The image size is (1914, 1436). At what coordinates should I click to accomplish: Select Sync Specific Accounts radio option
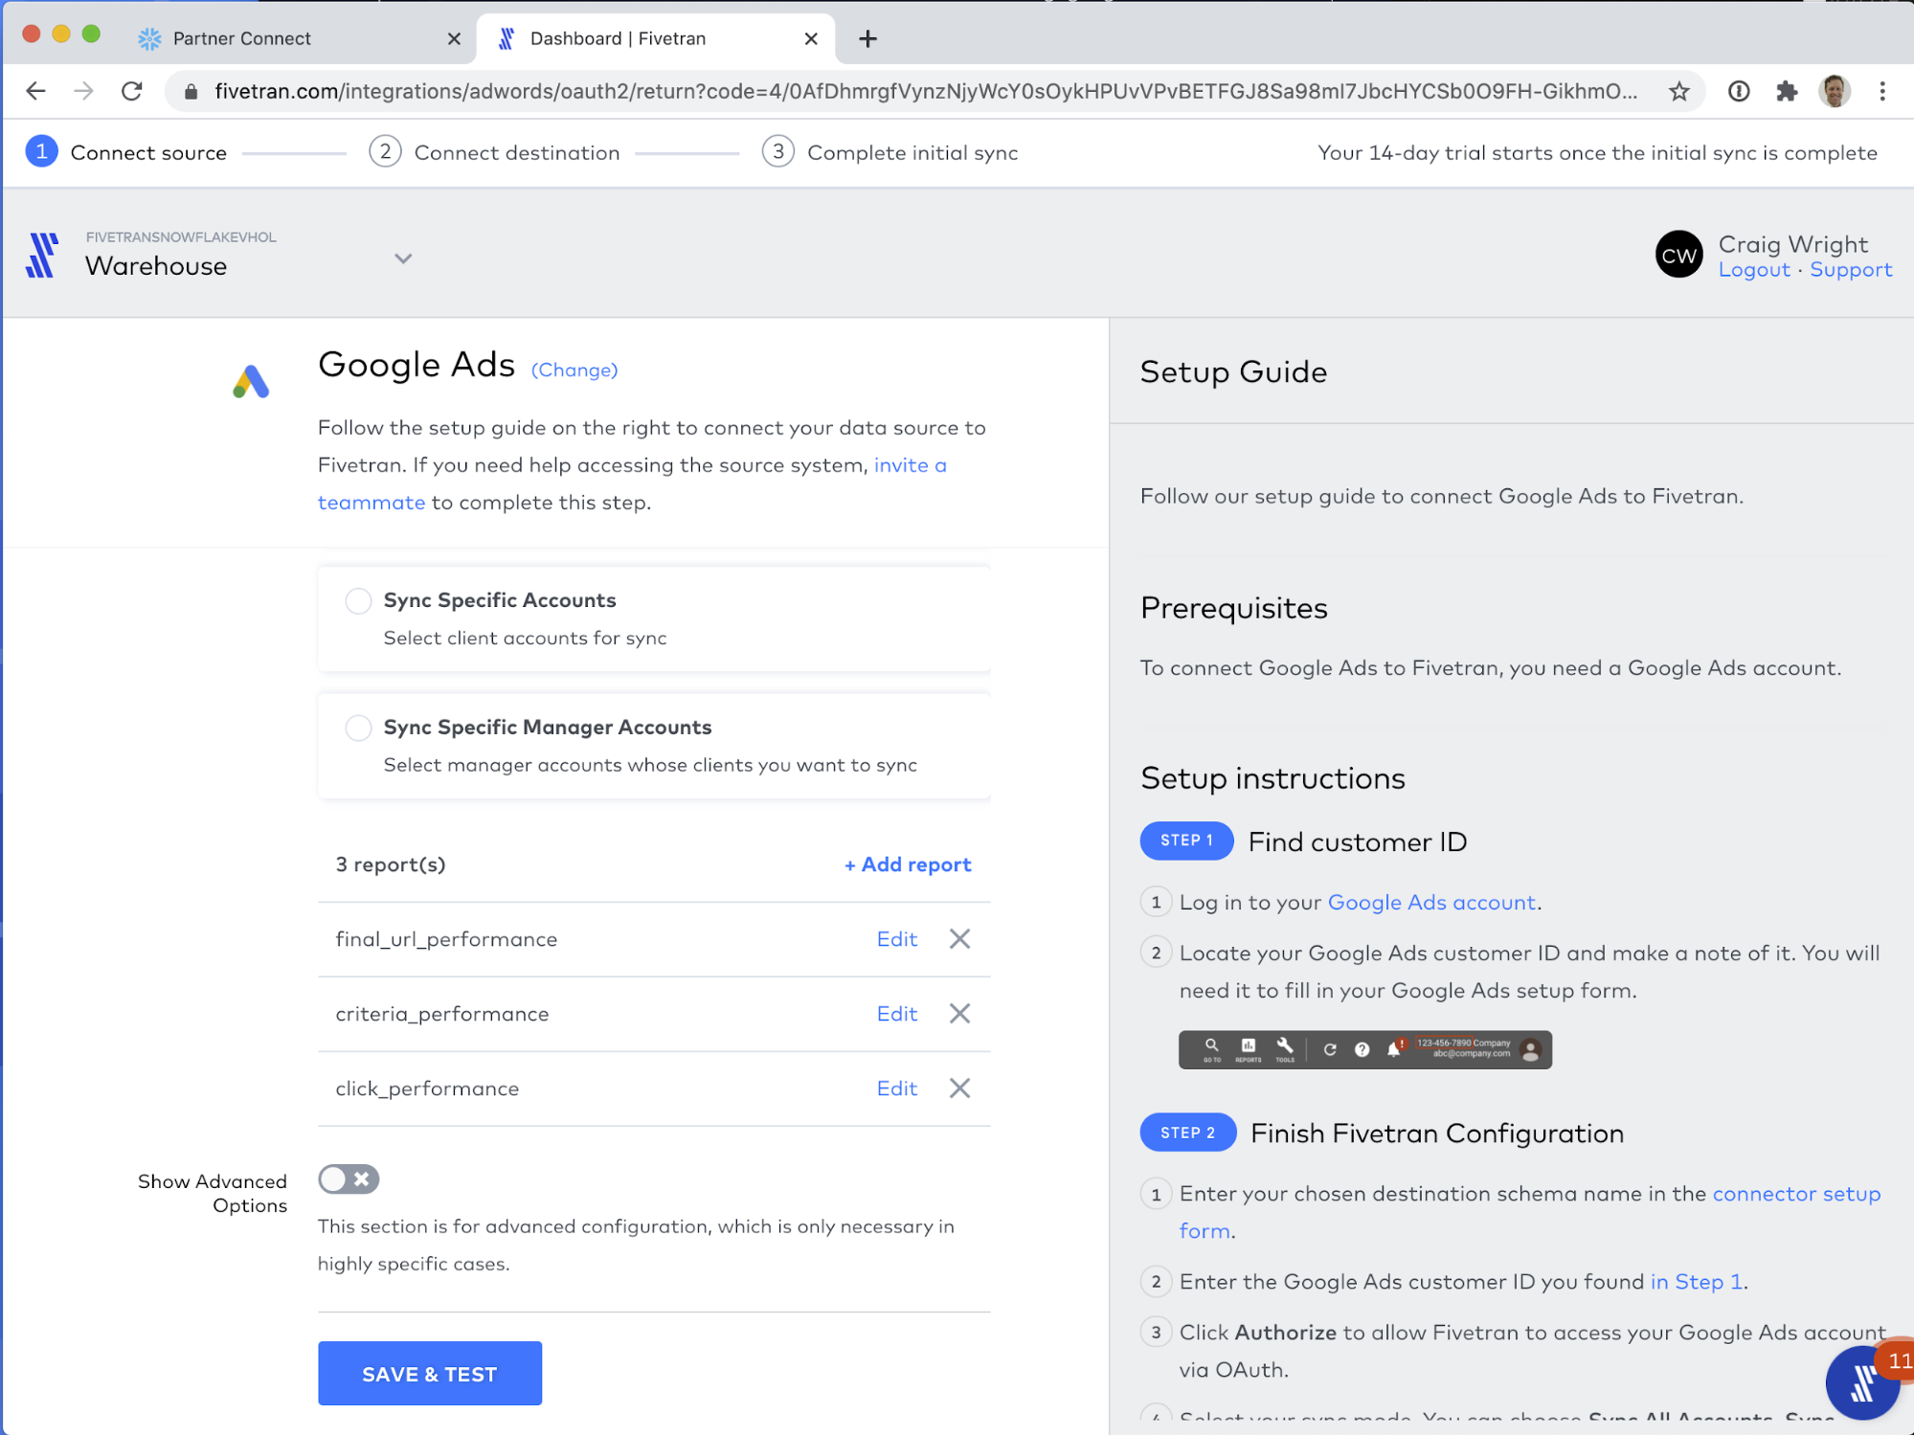click(358, 601)
